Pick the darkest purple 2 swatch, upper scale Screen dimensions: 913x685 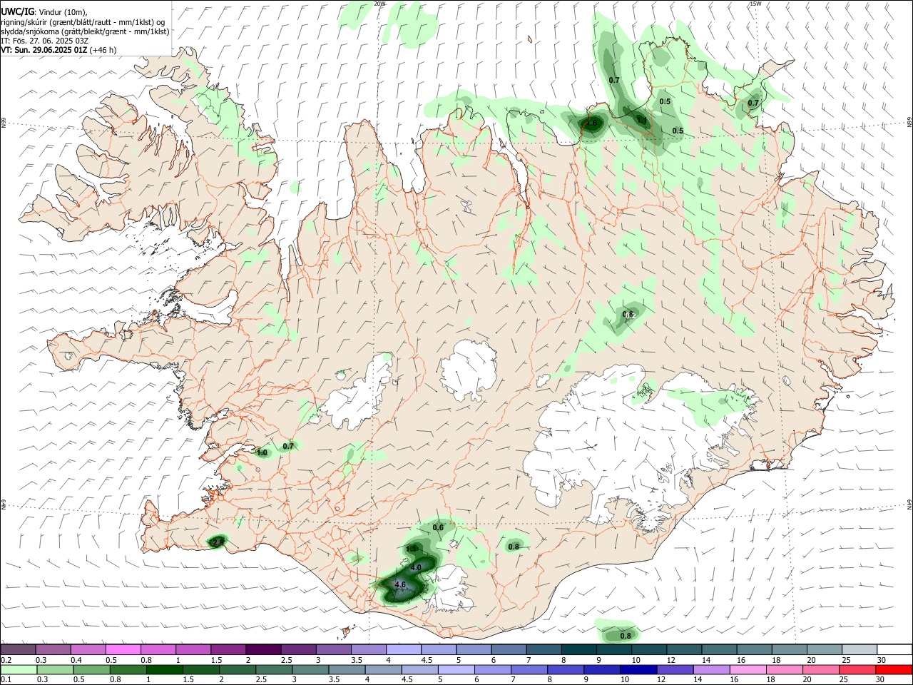click(262, 649)
